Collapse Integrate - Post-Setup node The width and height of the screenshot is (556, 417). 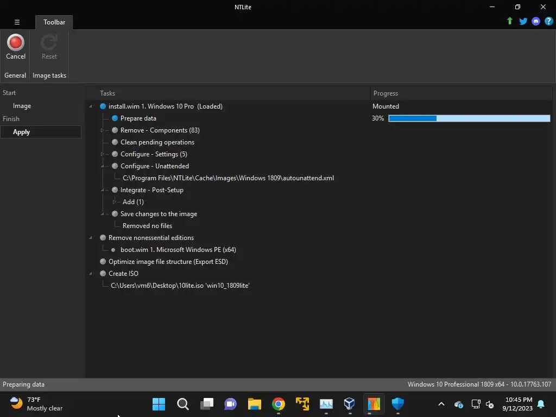103,189
